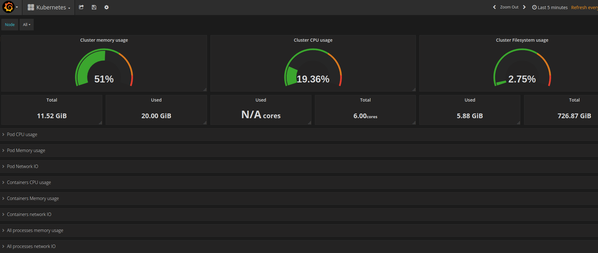The width and height of the screenshot is (598, 253).
Task: Click the 726.87 GiB filesystem total value
Action: point(574,116)
